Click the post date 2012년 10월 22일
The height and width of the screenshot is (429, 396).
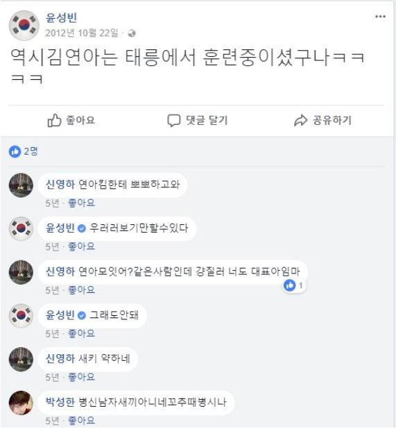point(81,33)
